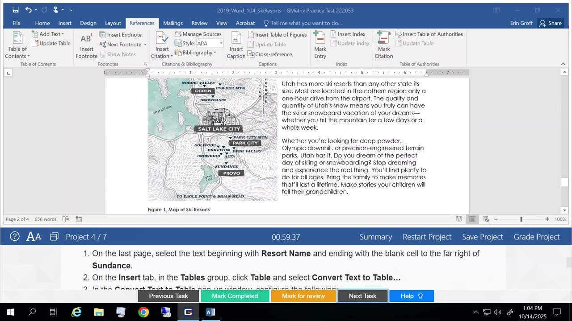Open the Mailings tab

[173, 23]
